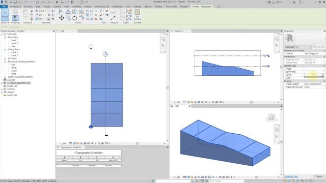Click the Apply button in Properties
Image resolution: width=326 pixels, height=183 pixels.
[x=319, y=176]
